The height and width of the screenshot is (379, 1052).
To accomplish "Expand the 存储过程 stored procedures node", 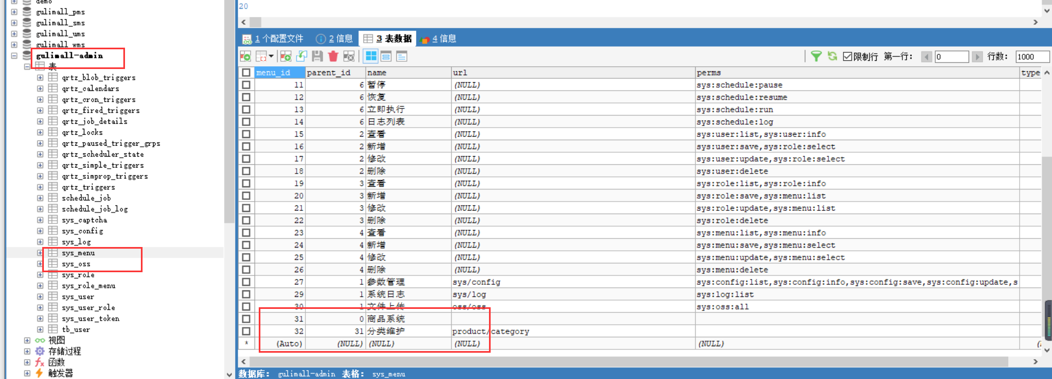I will coord(27,351).
